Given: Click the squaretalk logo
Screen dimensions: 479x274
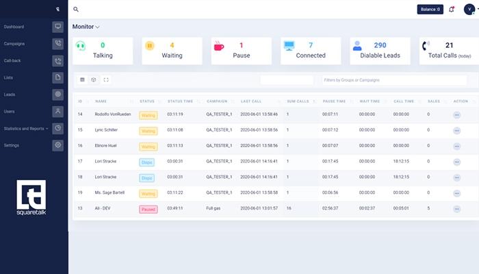Looking at the screenshot, I should point(31,197).
